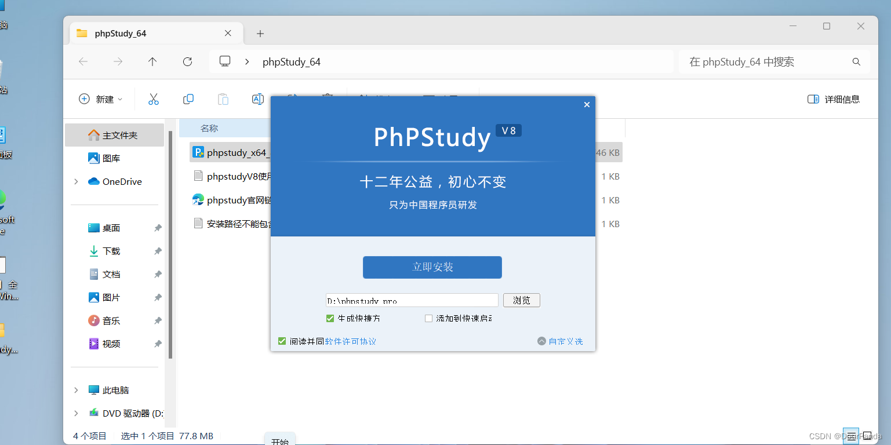Screen dimensions: 891x445
Task: Click the pin icon beside 文档
Action: 158,275
